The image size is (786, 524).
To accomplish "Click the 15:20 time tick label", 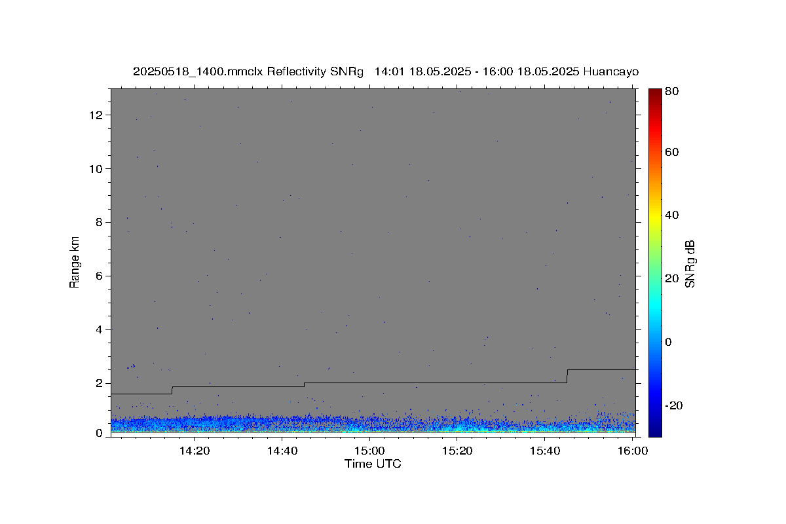I will point(458,451).
